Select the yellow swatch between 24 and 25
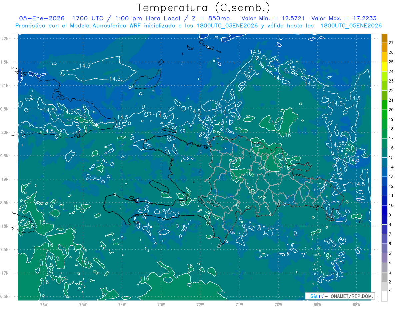This screenshot has width=400, height=309. (x=384, y=66)
